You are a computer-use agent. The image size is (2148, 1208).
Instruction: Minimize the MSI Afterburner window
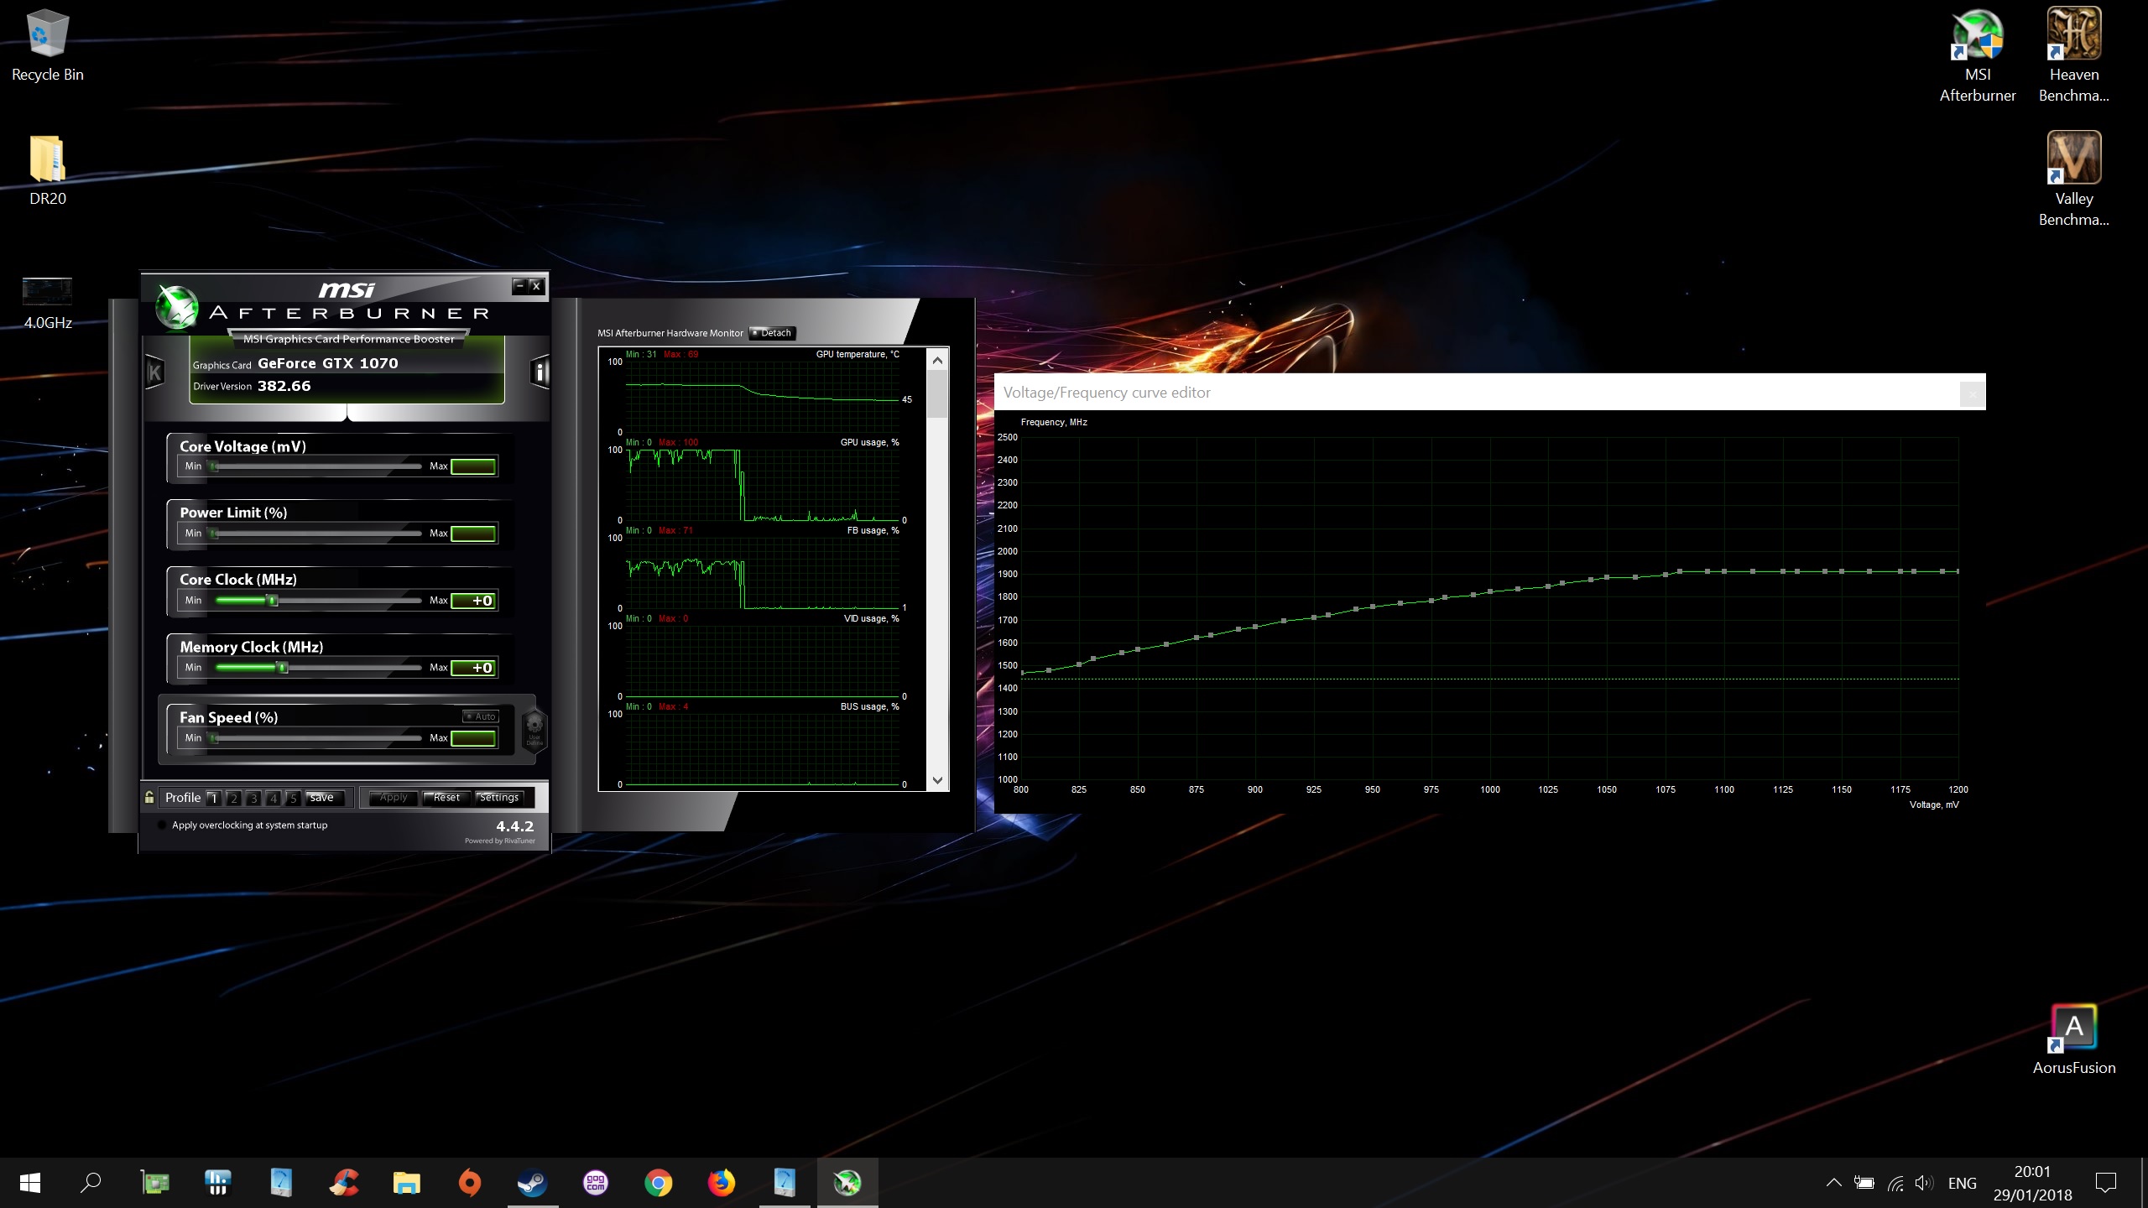pyautogui.click(x=519, y=286)
